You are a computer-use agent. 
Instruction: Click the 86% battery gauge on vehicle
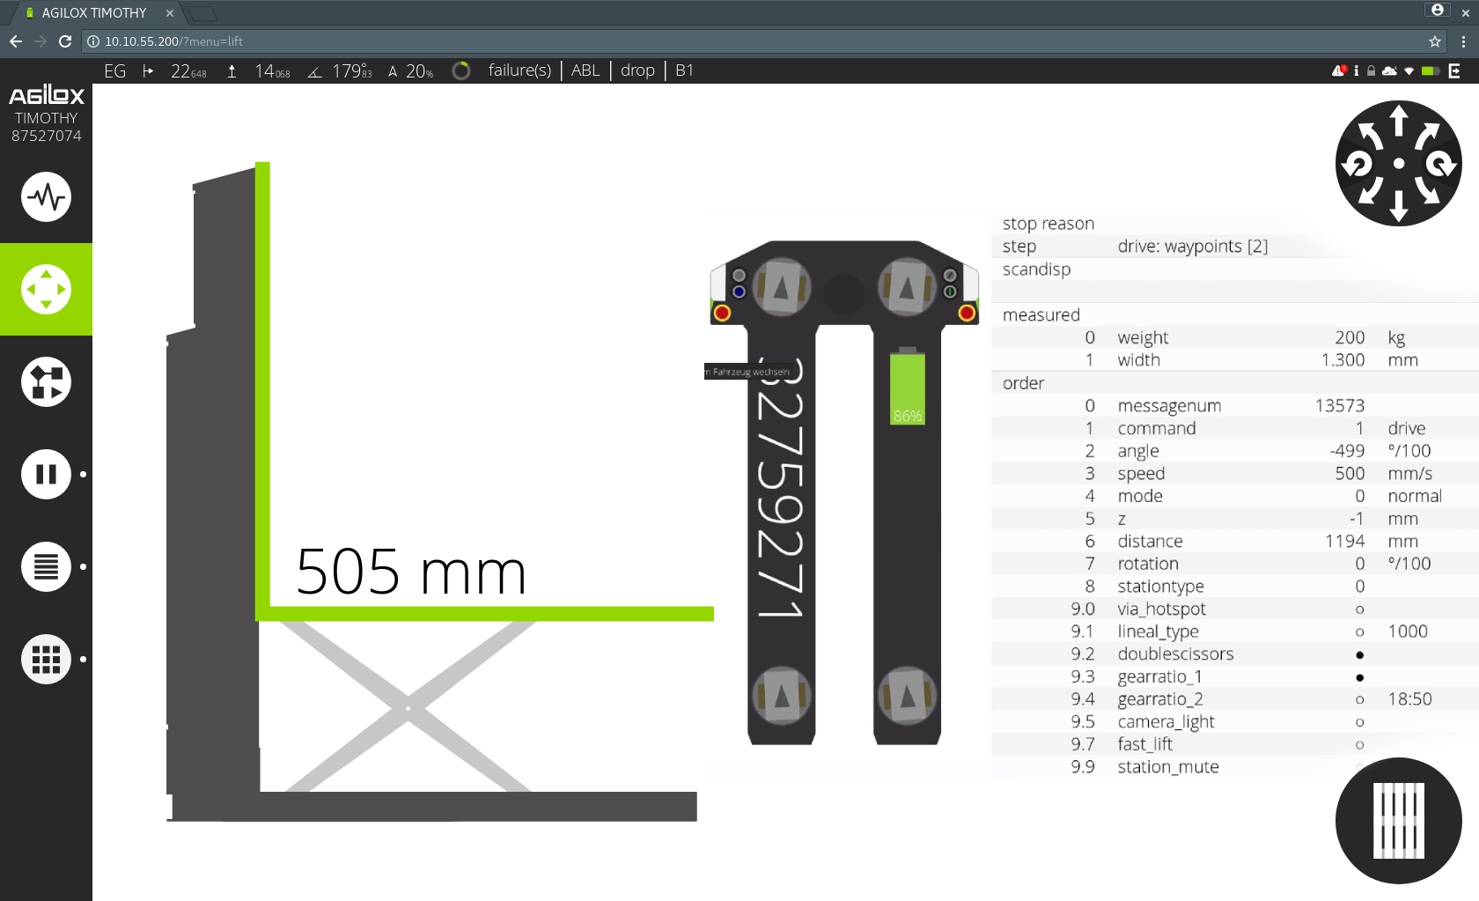[907, 388]
